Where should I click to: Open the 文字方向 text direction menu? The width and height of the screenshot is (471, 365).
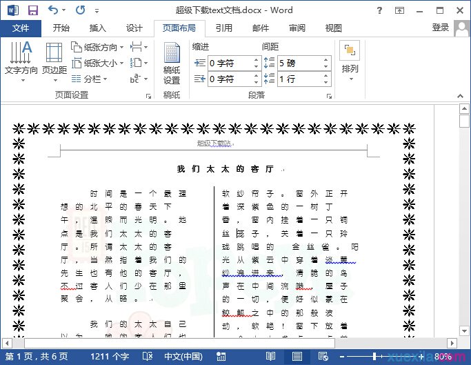click(21, 61)
